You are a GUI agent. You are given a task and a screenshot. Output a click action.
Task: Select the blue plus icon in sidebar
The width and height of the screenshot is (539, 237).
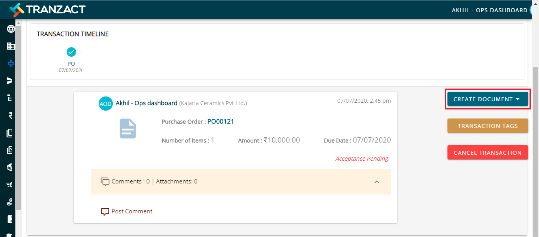pos(11,63)
